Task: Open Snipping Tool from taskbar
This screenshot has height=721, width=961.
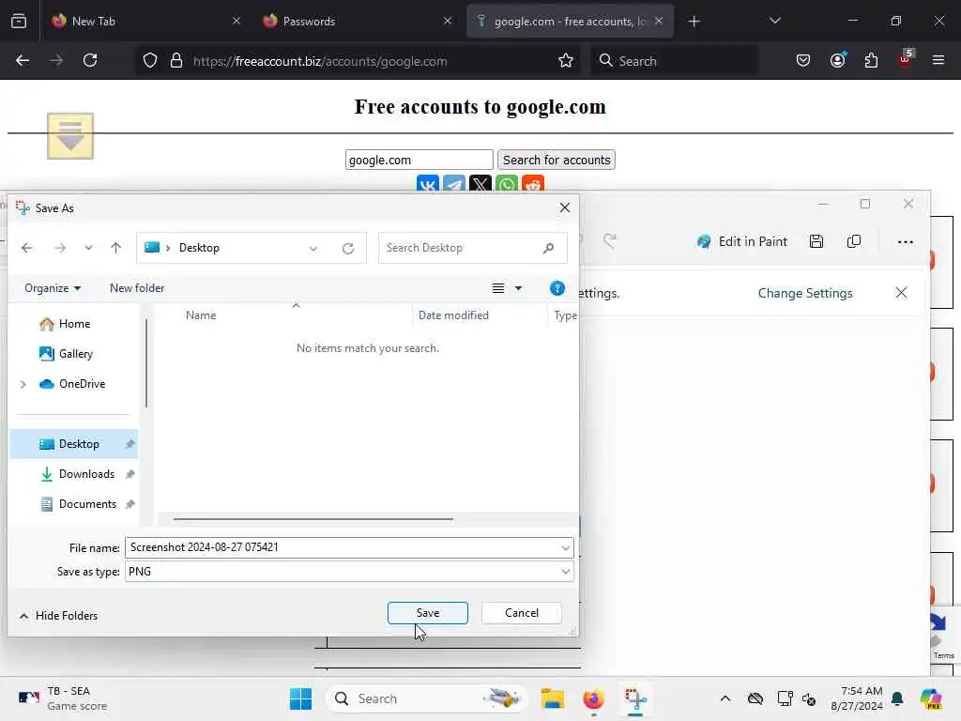Action: [x=635, y=698]
